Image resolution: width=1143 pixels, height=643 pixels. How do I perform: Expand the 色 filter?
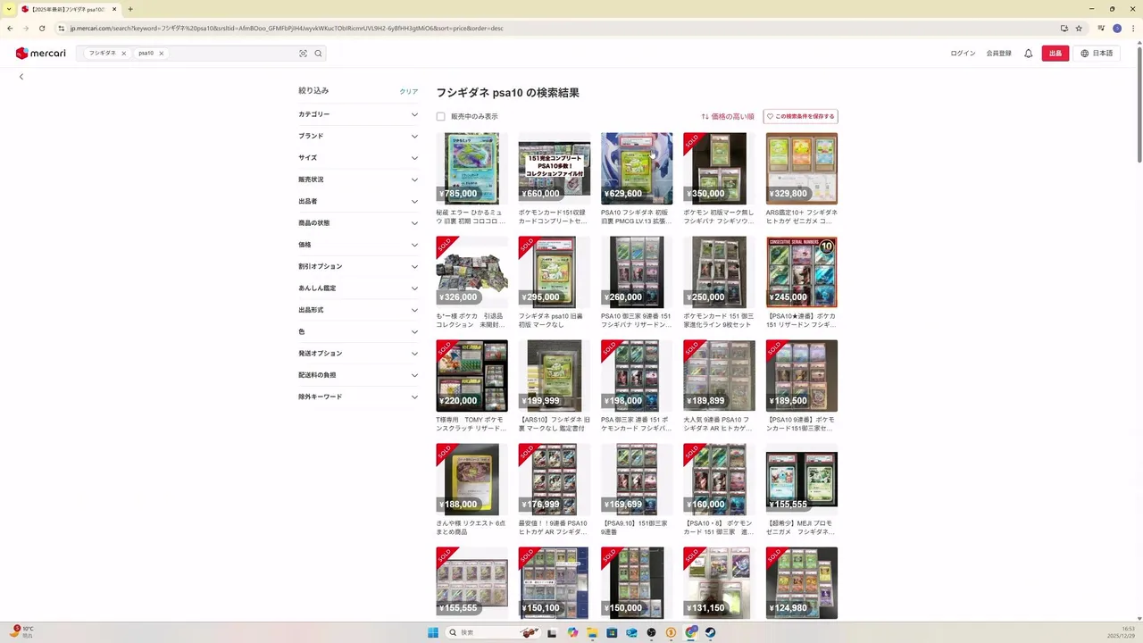358,331
